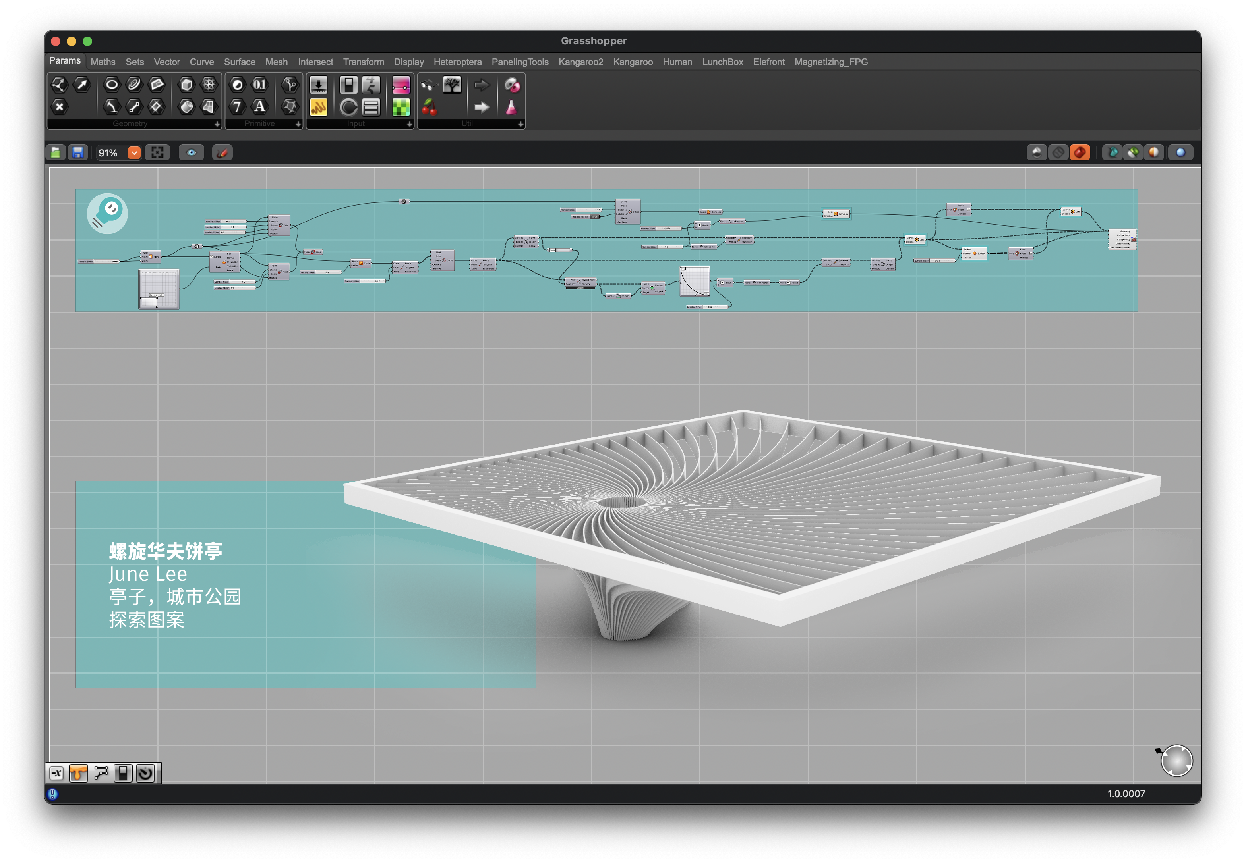Enable shaded red preview mode
Screen dimensions: 1246x863
pyautogui.click(x=1079, y=153)
